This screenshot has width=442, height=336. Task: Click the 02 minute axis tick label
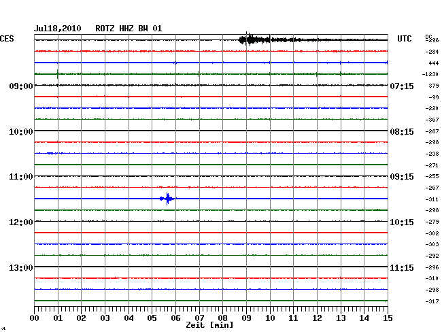tap(81, 318)
